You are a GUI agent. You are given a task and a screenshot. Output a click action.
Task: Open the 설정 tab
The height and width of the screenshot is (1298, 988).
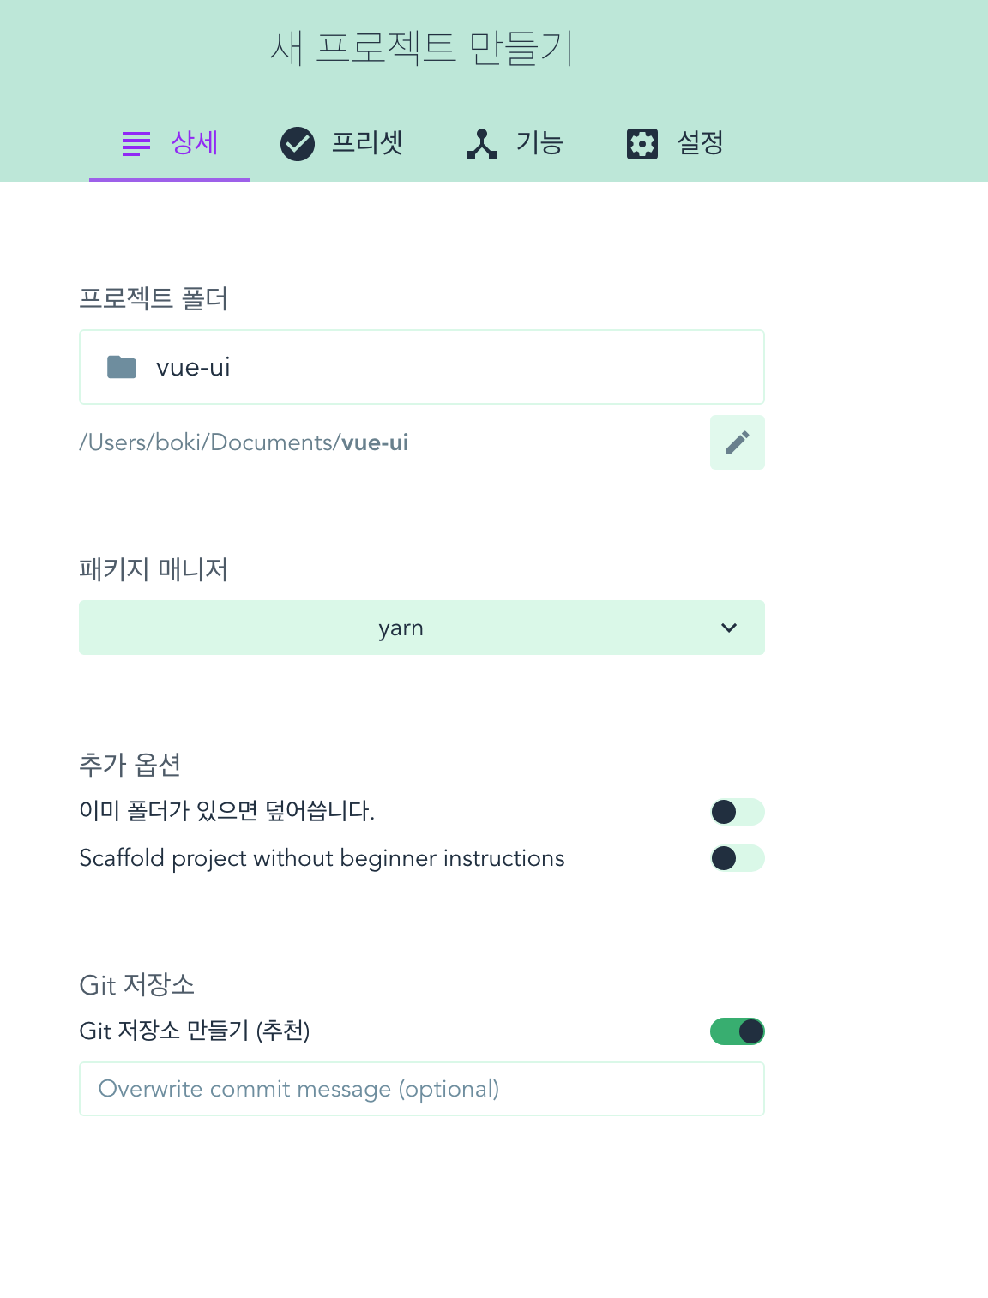point(677,143)
